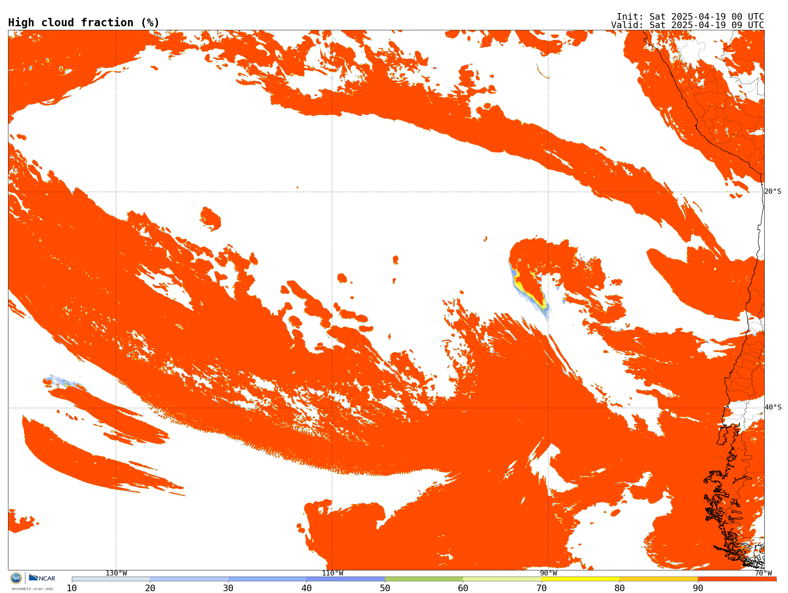Click the light blue 20-30 colorbar segment
This screenshot has width=788, height=593.
(189, 579)
